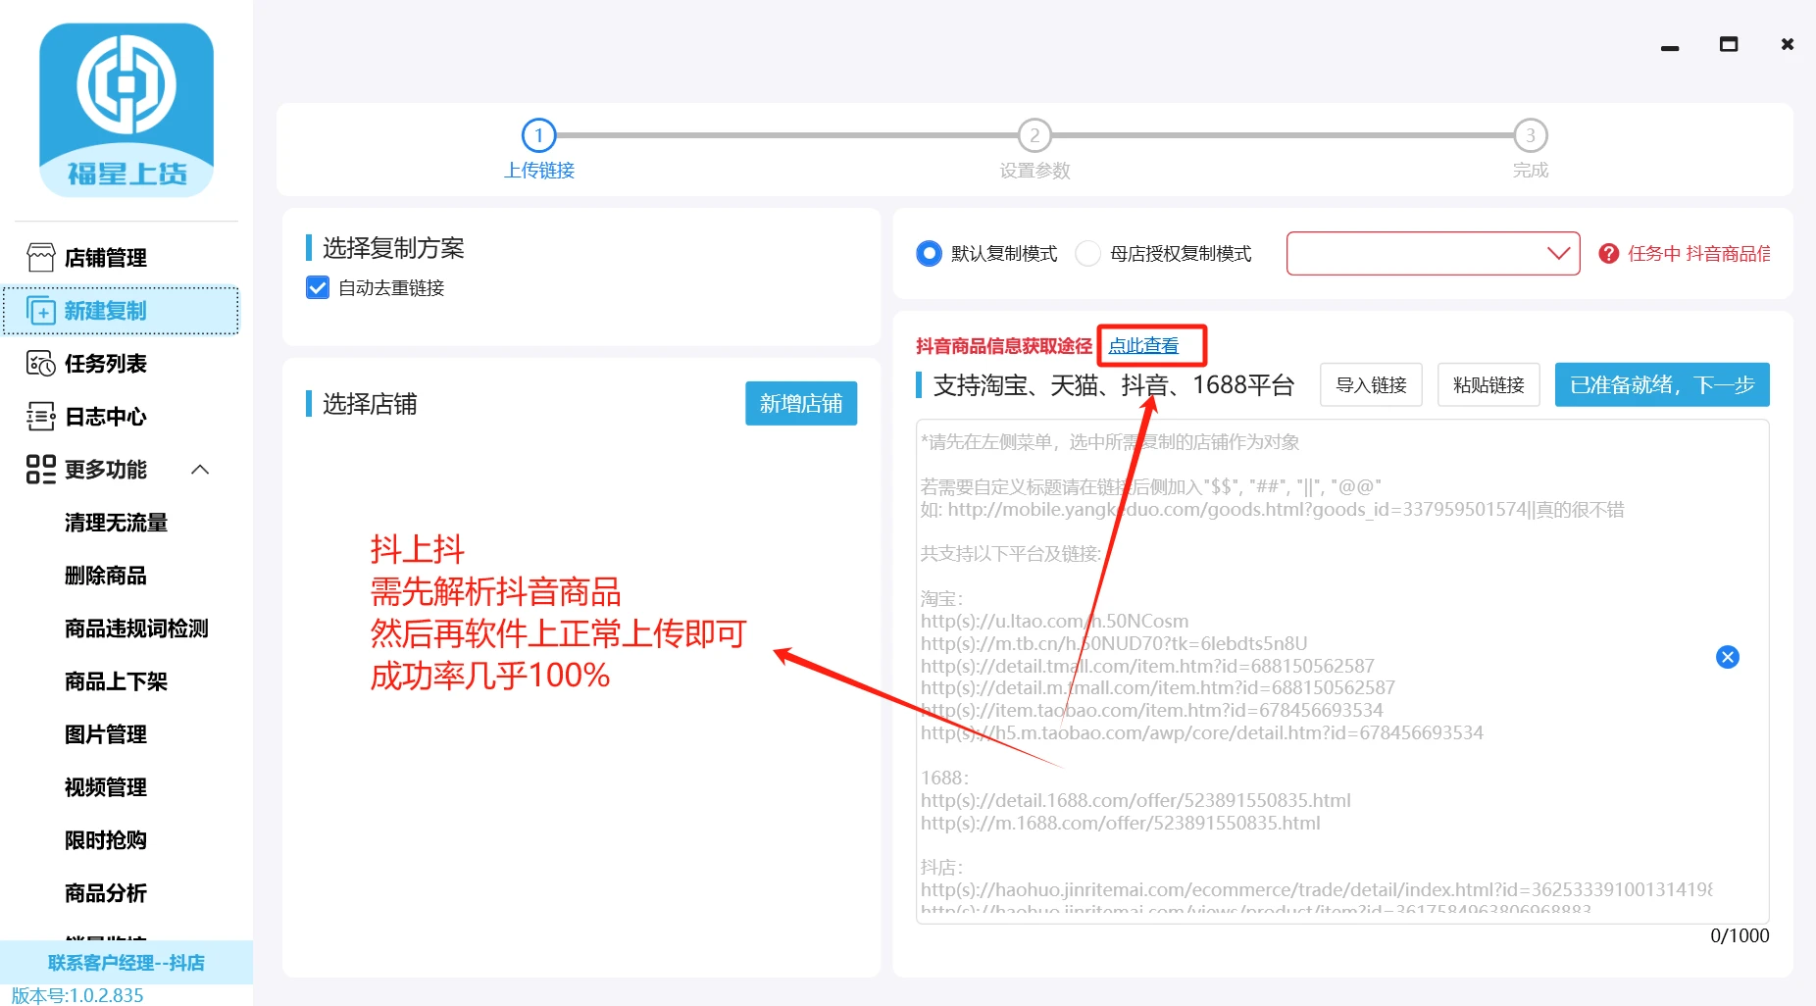1816x1006 pixels.
Task: Click the 更多功能 grid icon
Action: point(41,470)
